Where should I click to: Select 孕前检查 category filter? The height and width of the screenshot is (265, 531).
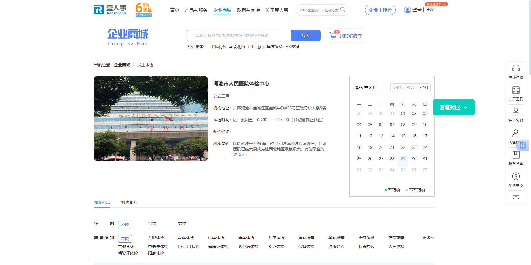click(336, 238)
